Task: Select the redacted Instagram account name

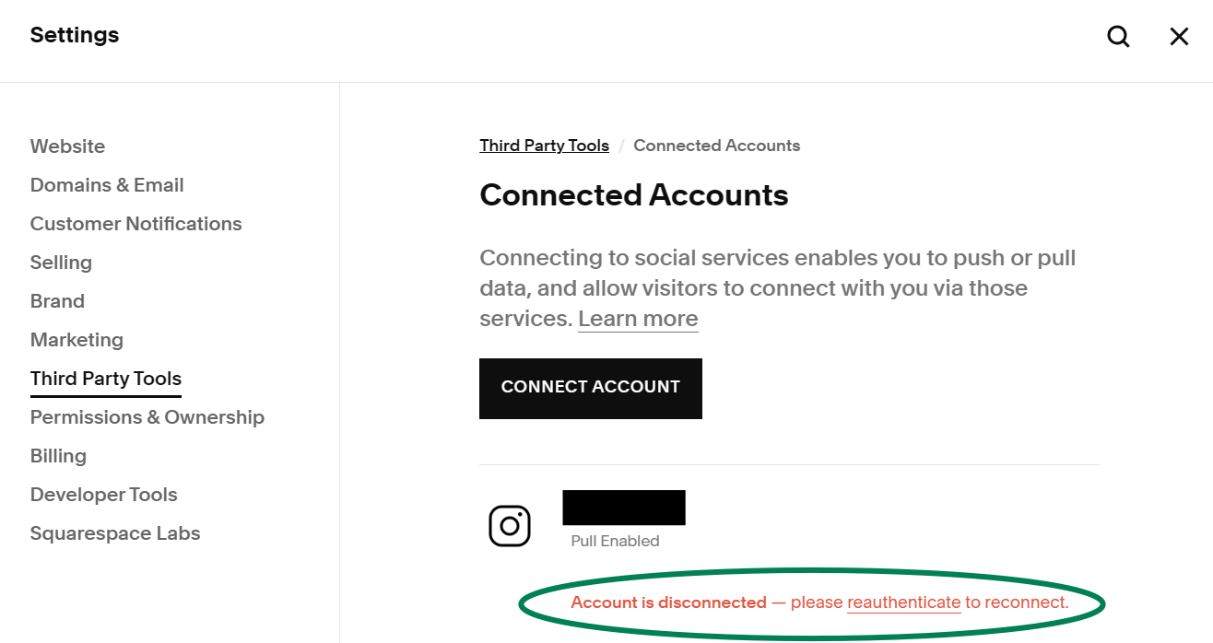Action: click(x=624, y=508)
